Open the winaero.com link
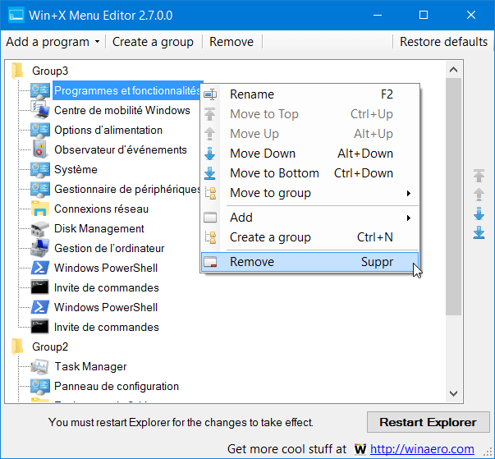495x459 pixels. [x=422, y=449]
